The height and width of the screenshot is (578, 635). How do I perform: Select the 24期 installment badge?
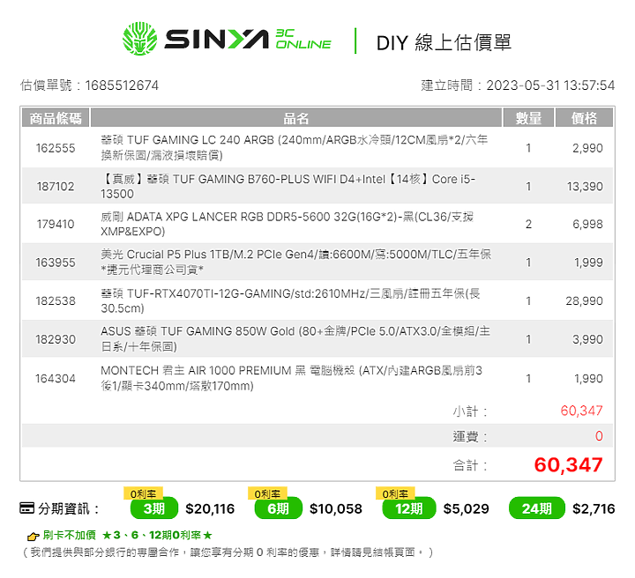536,508
